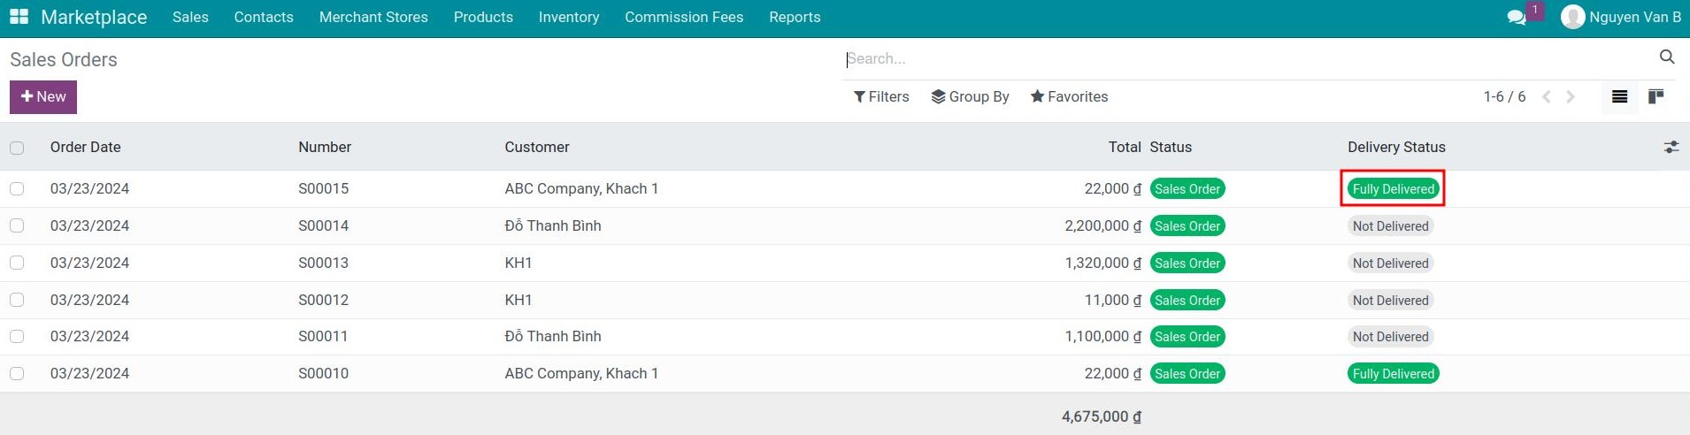
Task: Click Sales Order status badge on S00011
Action: (1187, 336)
